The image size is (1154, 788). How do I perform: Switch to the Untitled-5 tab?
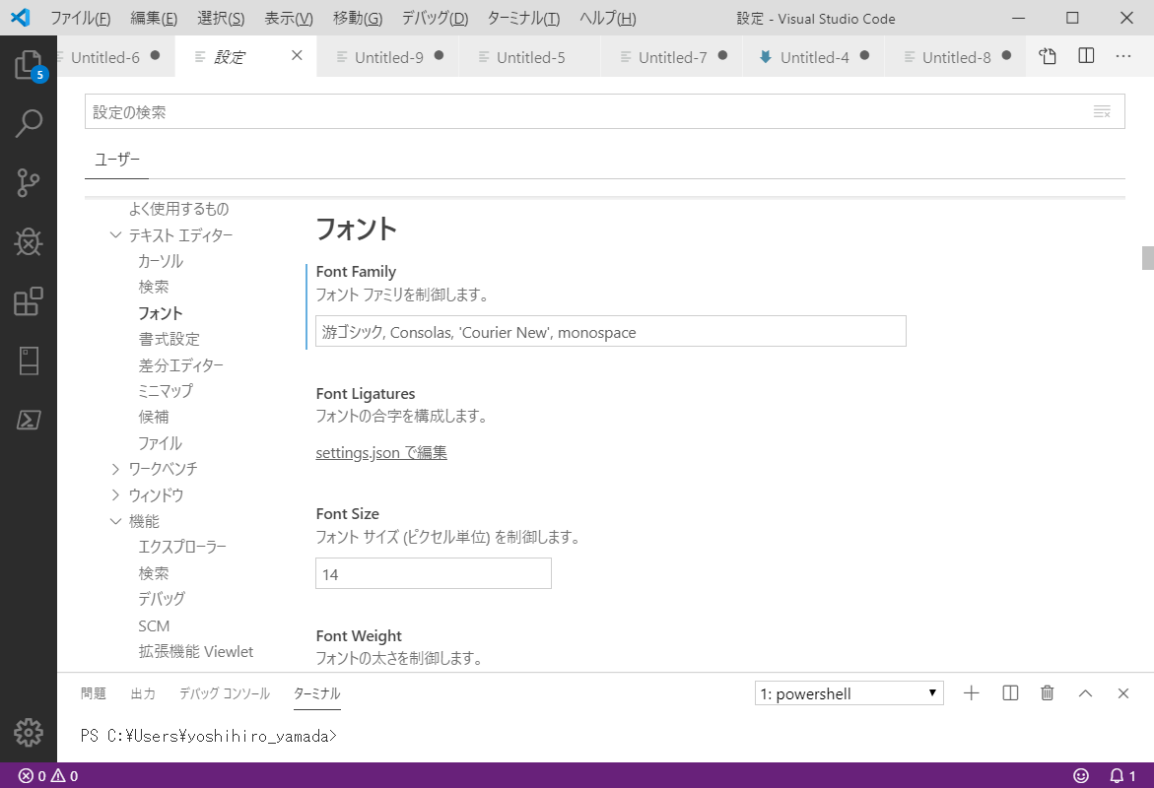530,57
